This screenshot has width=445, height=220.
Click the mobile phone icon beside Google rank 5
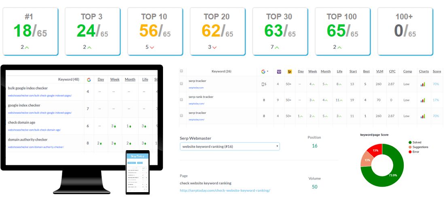pos(263,84)
